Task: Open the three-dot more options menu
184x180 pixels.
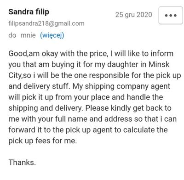Action: (x=171, y=15)
